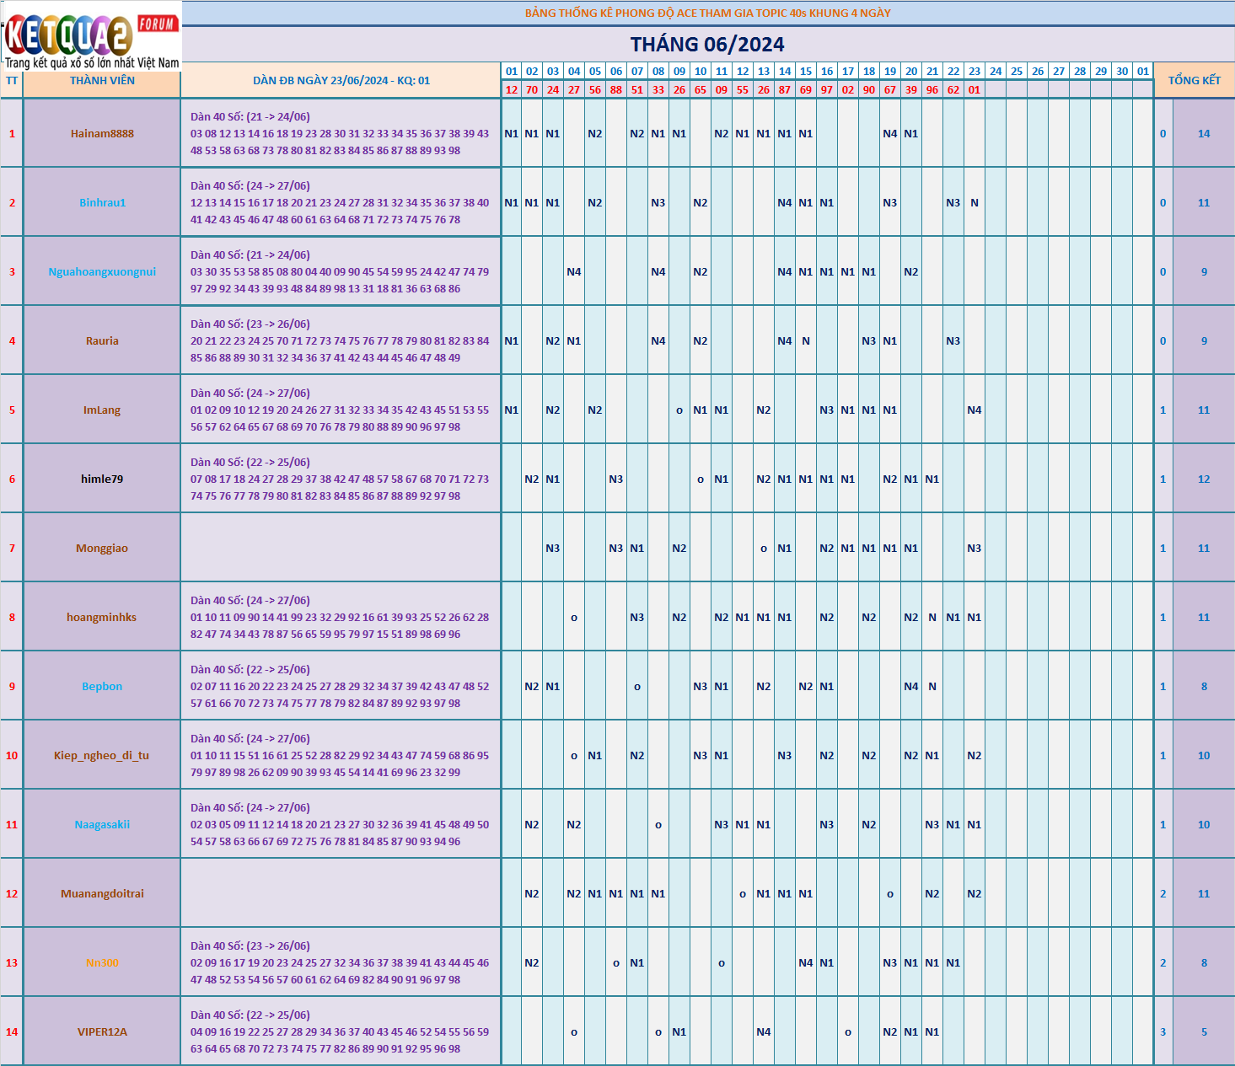This screenshot has width=1235, height=1066.
Task: Click Rauria's N cell on day 15
Action: tap(806, 340)
